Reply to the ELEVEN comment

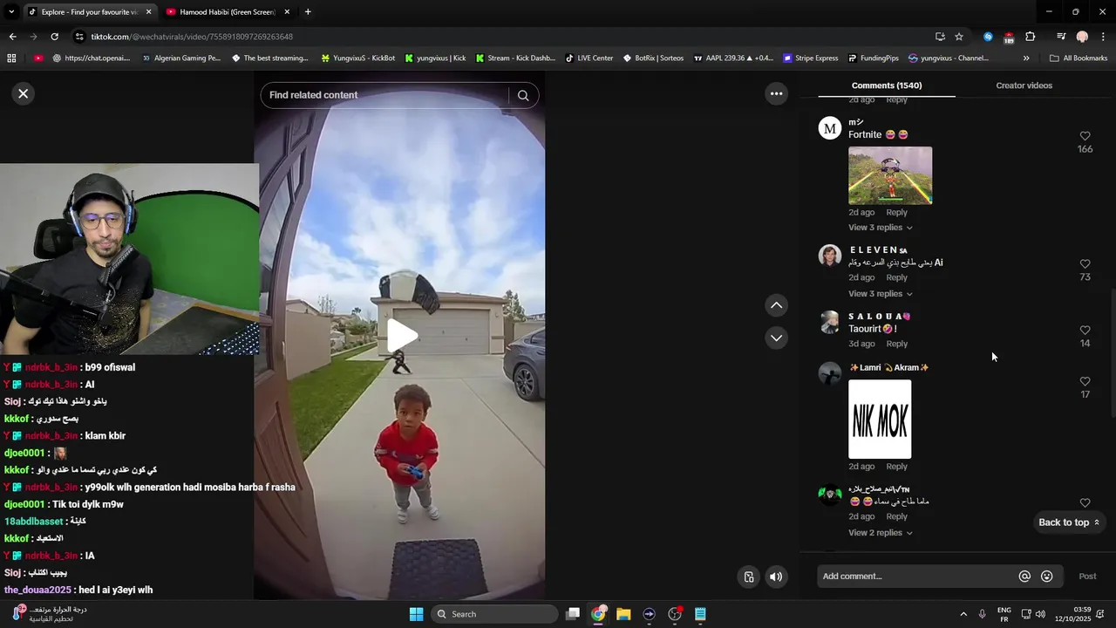[x=896, y=278]
